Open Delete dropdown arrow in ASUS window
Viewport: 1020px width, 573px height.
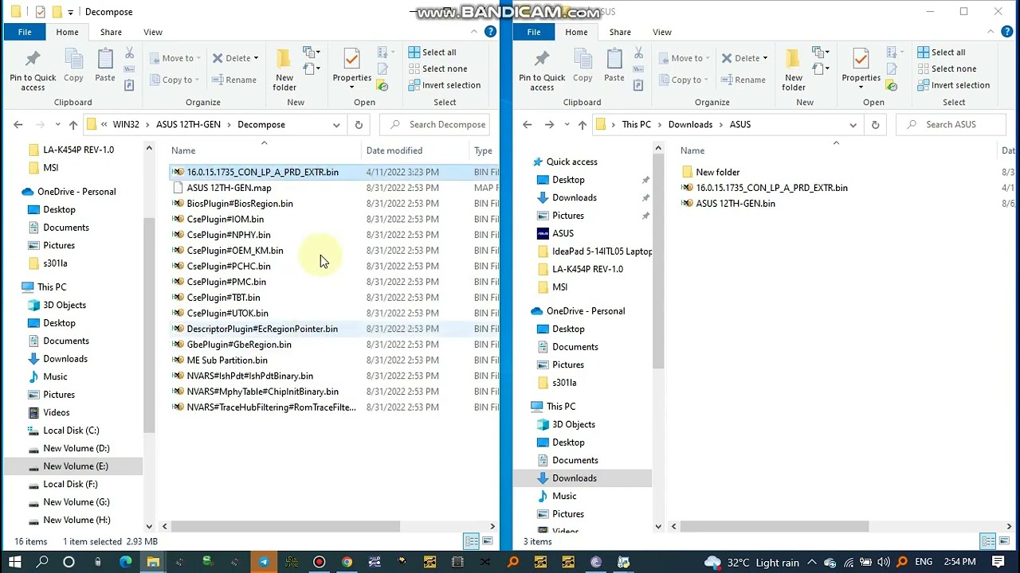pos(765,58)
